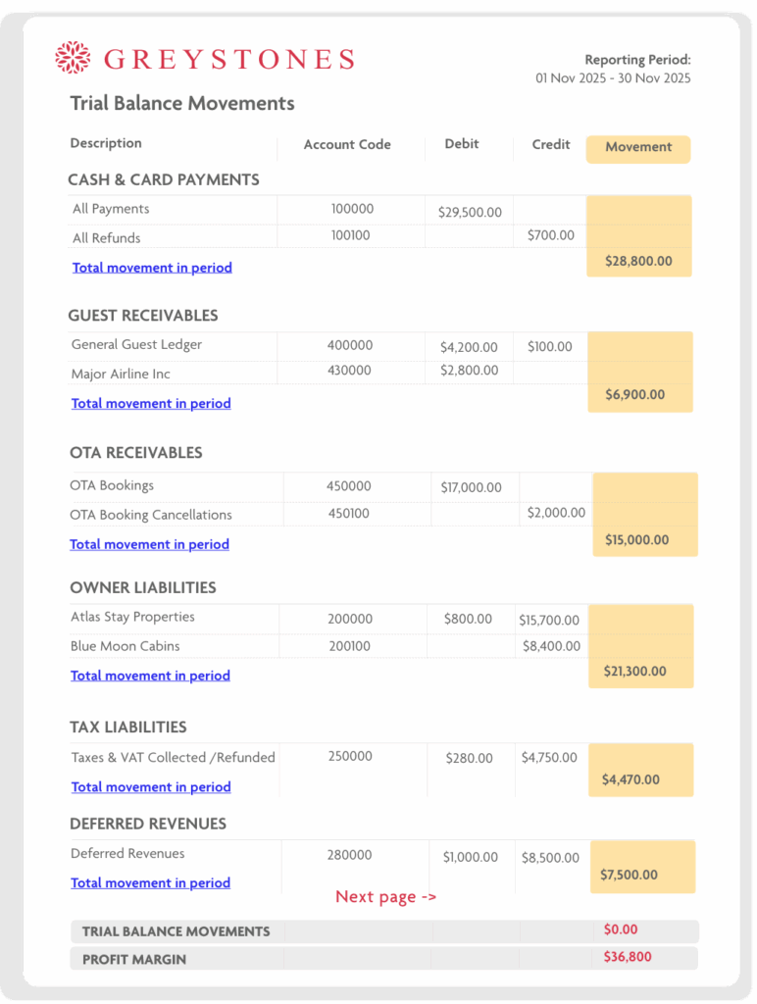The width and height of the screenshot is (757, 1004).
Task: Open Guest Receivables total movement link
Action: [151, 403]
